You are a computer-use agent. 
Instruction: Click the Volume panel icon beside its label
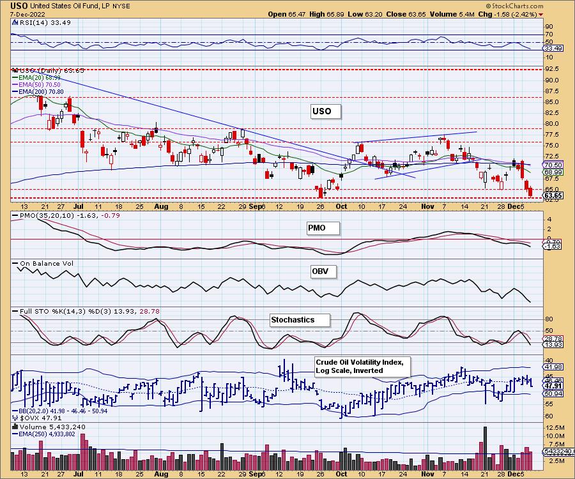[15, 427]
